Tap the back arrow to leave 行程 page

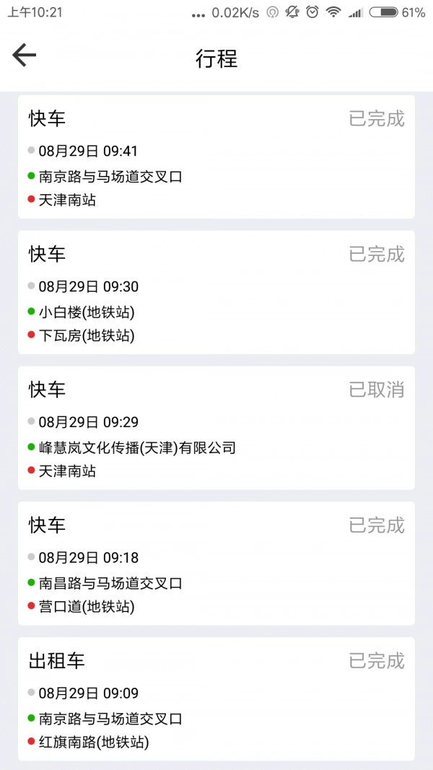pos(24,55)
